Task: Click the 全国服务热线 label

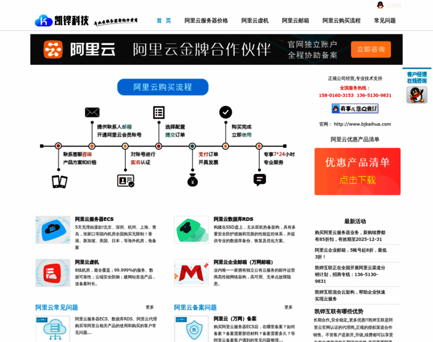Action: (x=355, y=88)
